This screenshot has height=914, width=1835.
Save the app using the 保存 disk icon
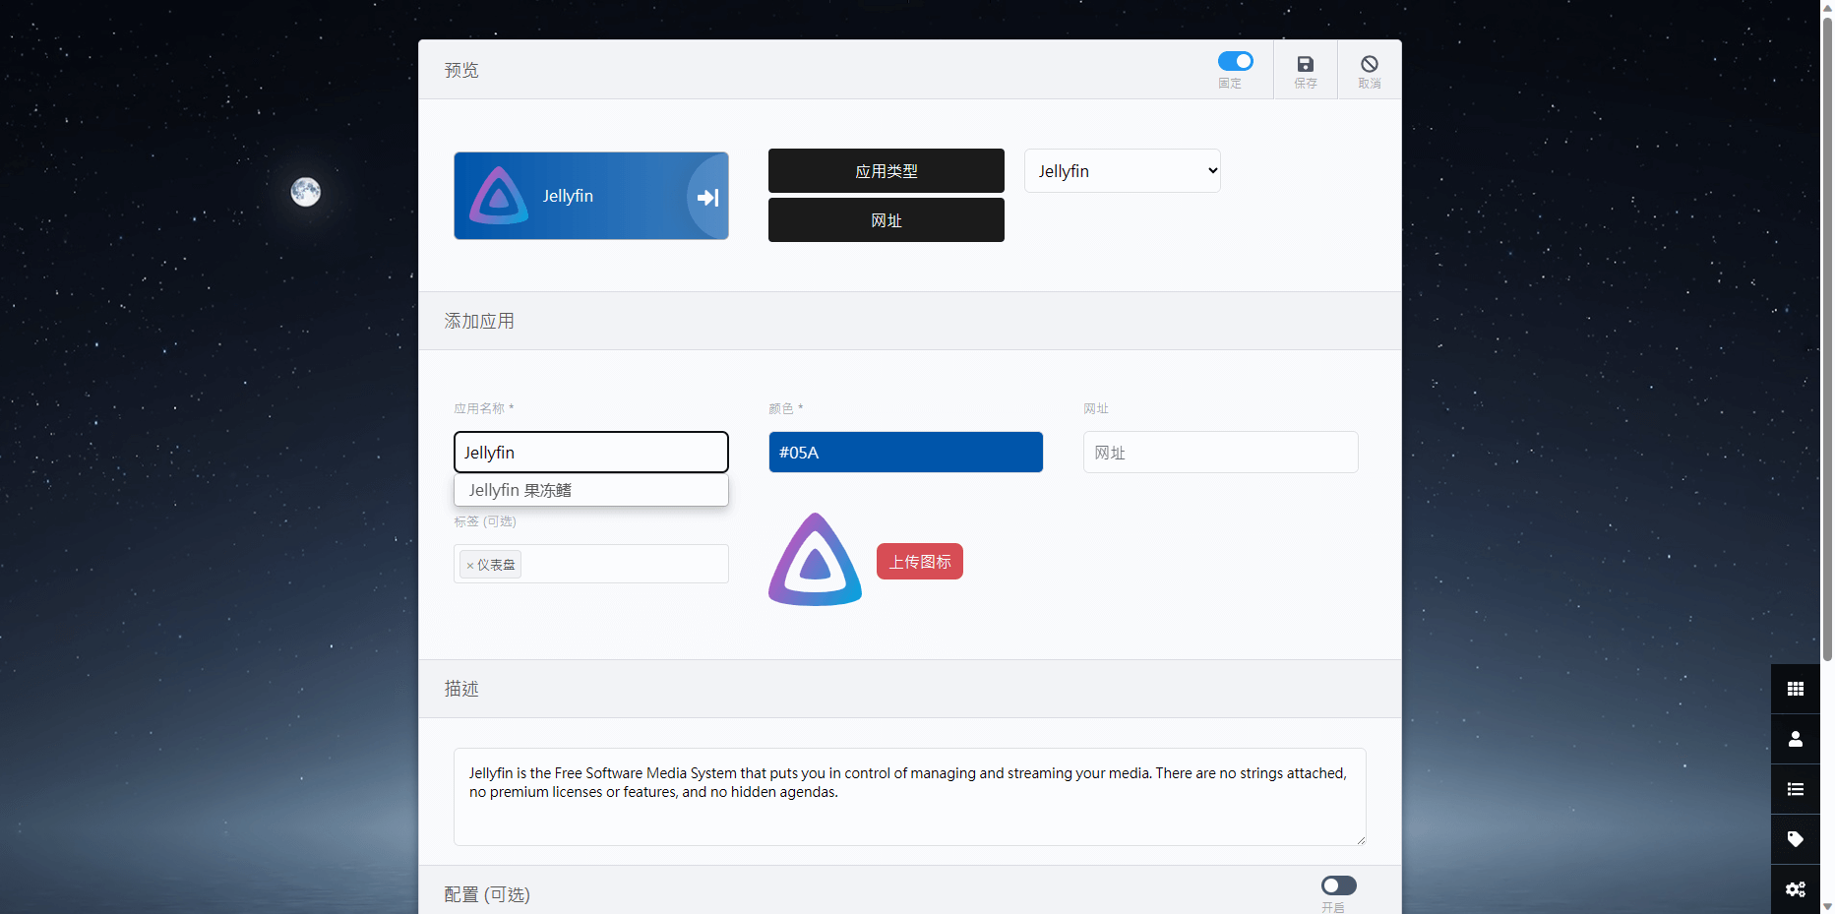(1305, 67)
